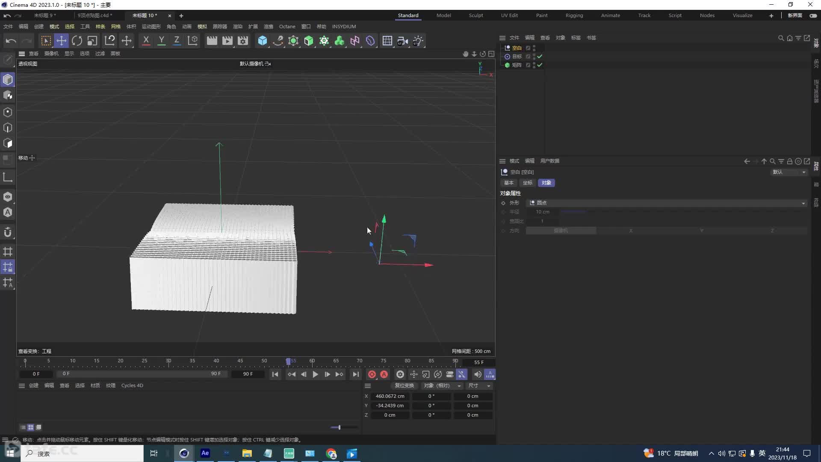
Task: Click the playhead marker at frame 55
Action: pos(288,361)
